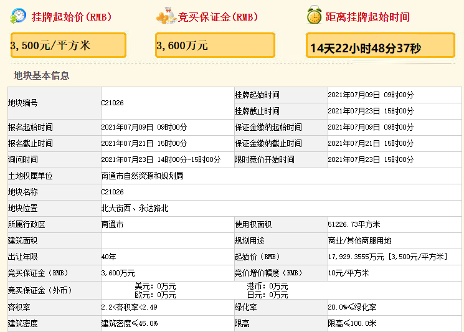Screen dimensions: 464x332
Task: Click the 报名截止时间 label
Action: point(30,144)
